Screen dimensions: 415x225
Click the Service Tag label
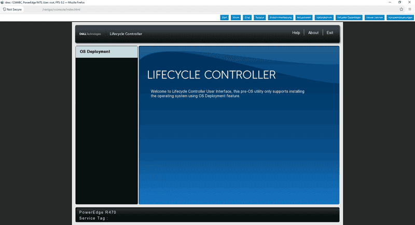[x=93, y=218]
